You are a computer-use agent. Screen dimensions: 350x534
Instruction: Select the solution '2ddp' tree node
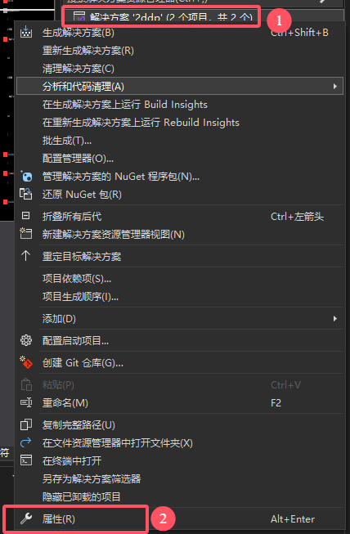[163, 16]
